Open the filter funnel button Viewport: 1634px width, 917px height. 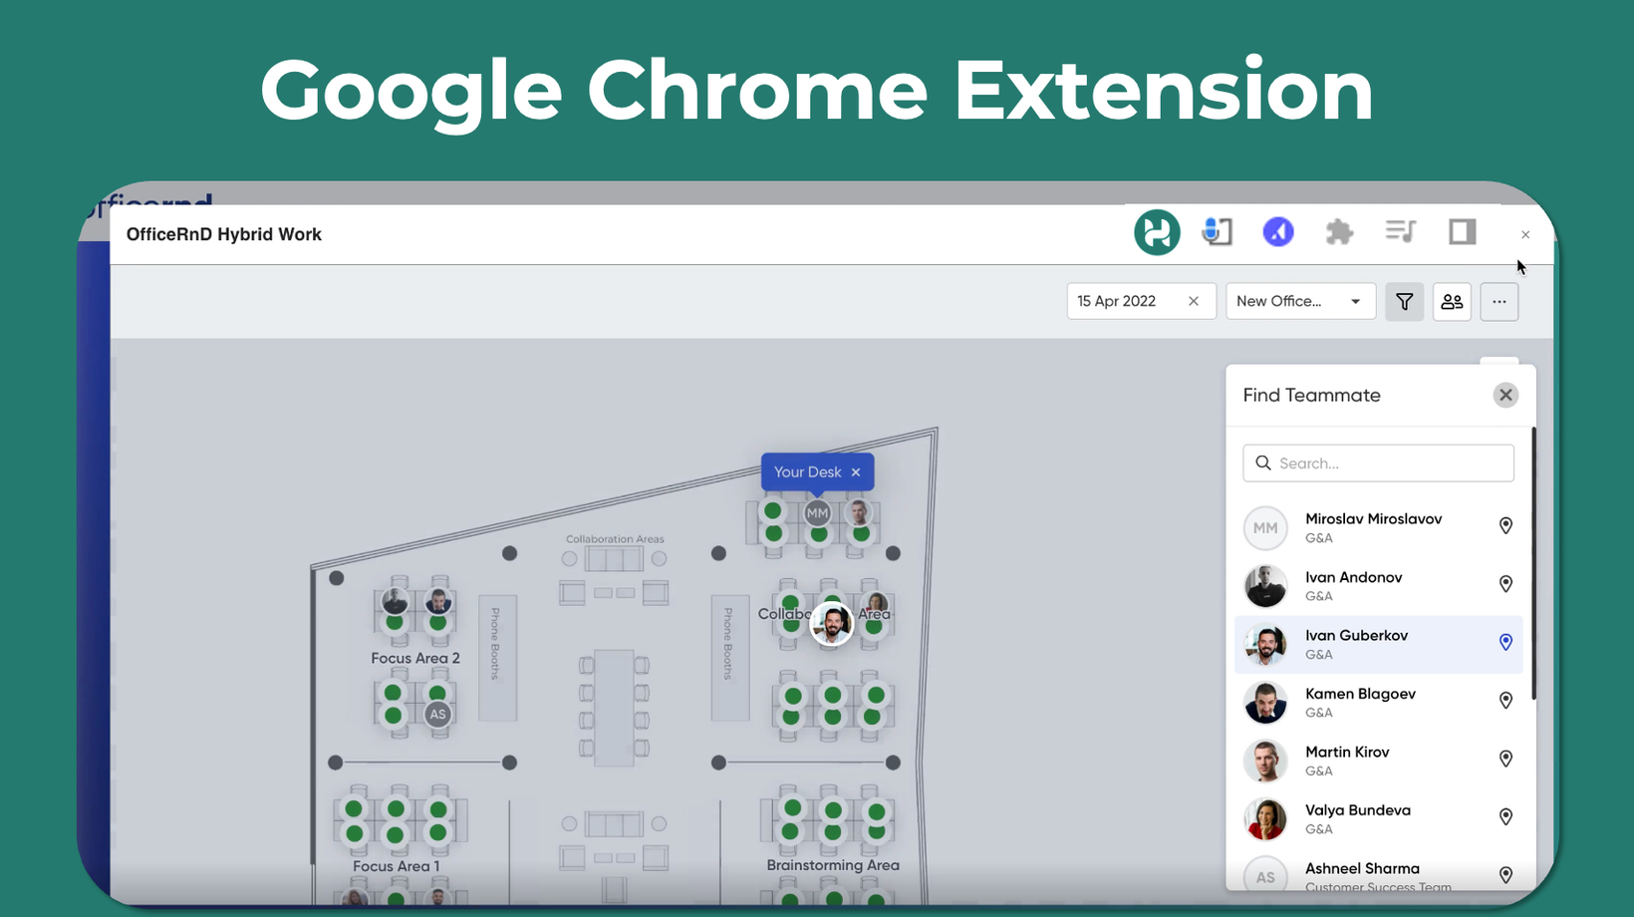1404,301
